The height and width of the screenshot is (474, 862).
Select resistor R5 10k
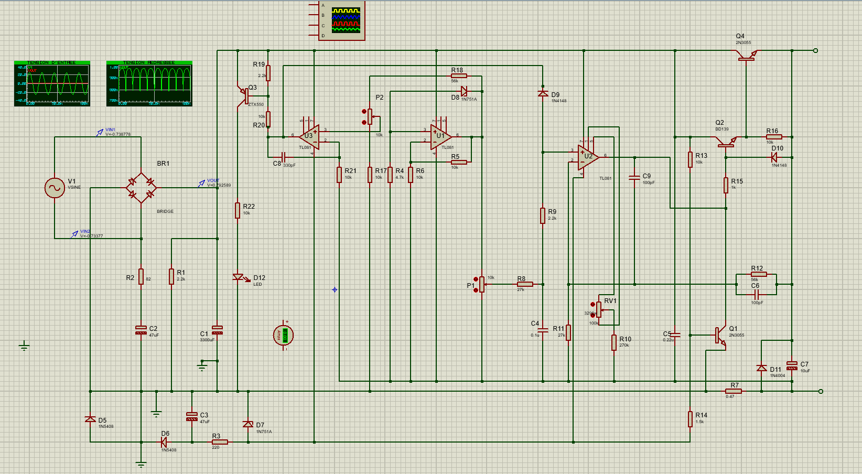(459, 162)
